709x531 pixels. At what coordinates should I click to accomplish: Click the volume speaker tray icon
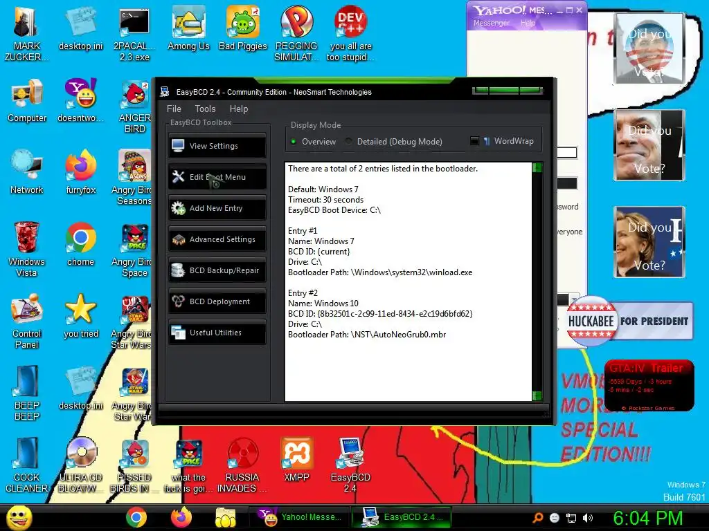tap(587, 518)
